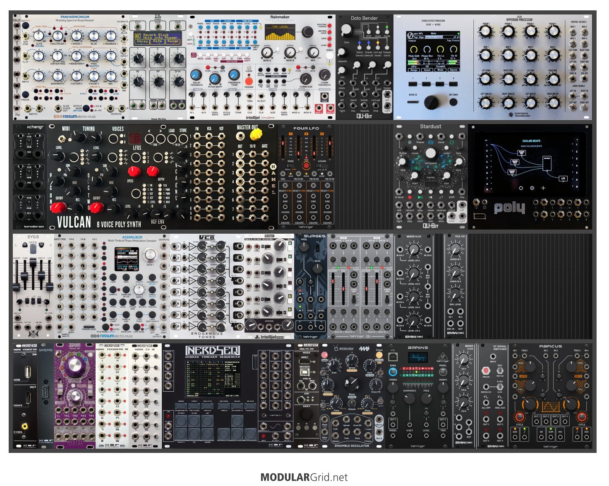This screenshot has width=609, height=486.
Task: Open the MODULARGrid.net link
Action: (304, 477)
